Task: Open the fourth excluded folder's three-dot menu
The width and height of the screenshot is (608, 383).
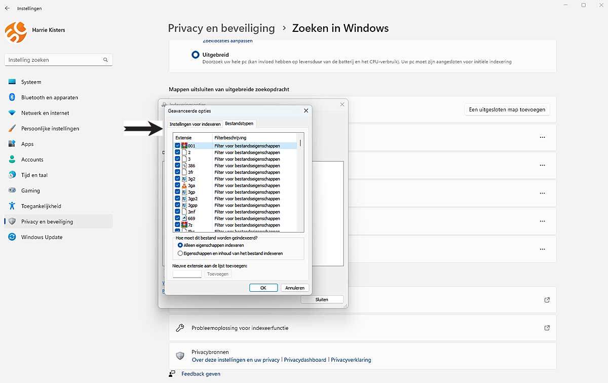Action: pyautogui.click(x=542, y=221)
